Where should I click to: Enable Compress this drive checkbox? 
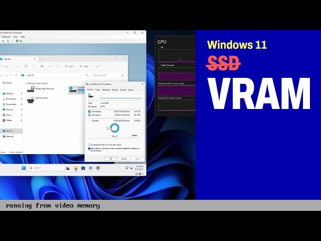89,145
